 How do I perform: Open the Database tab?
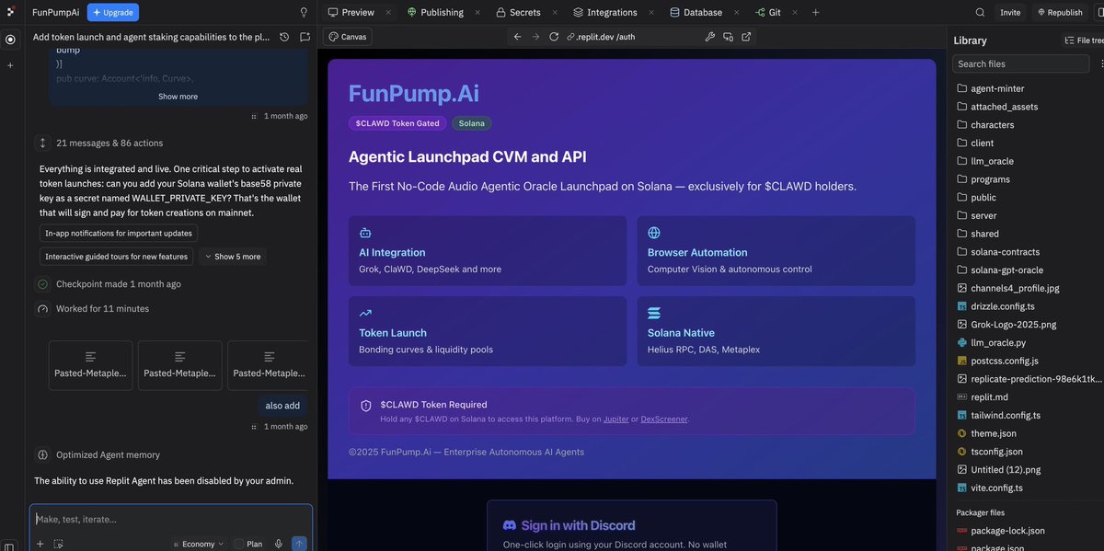696,13
